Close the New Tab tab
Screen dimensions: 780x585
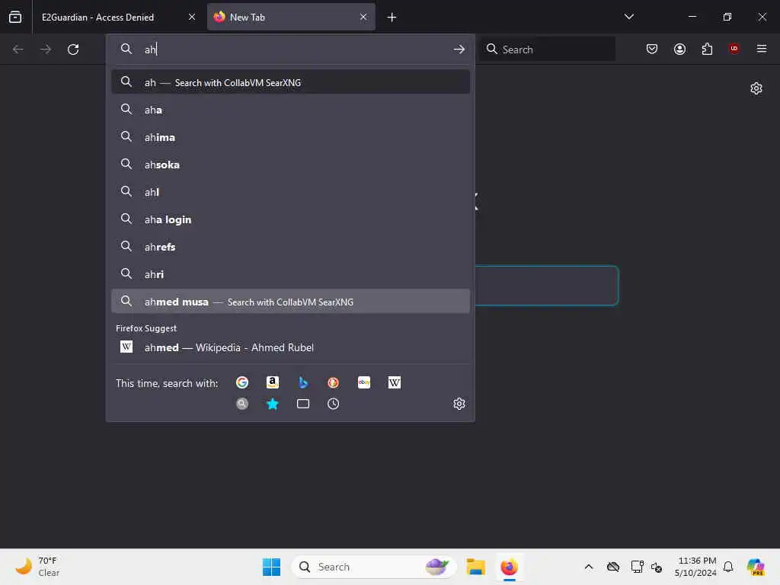(x=363, y=17)
